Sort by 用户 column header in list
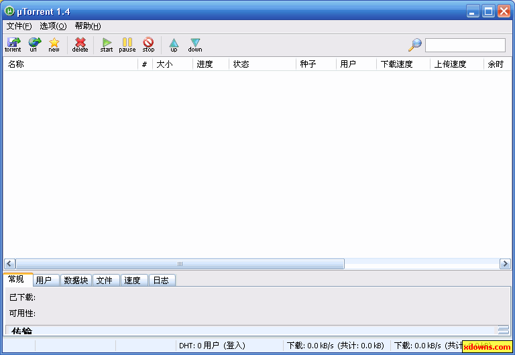This screenshot has width=515, height=355. 356,64
